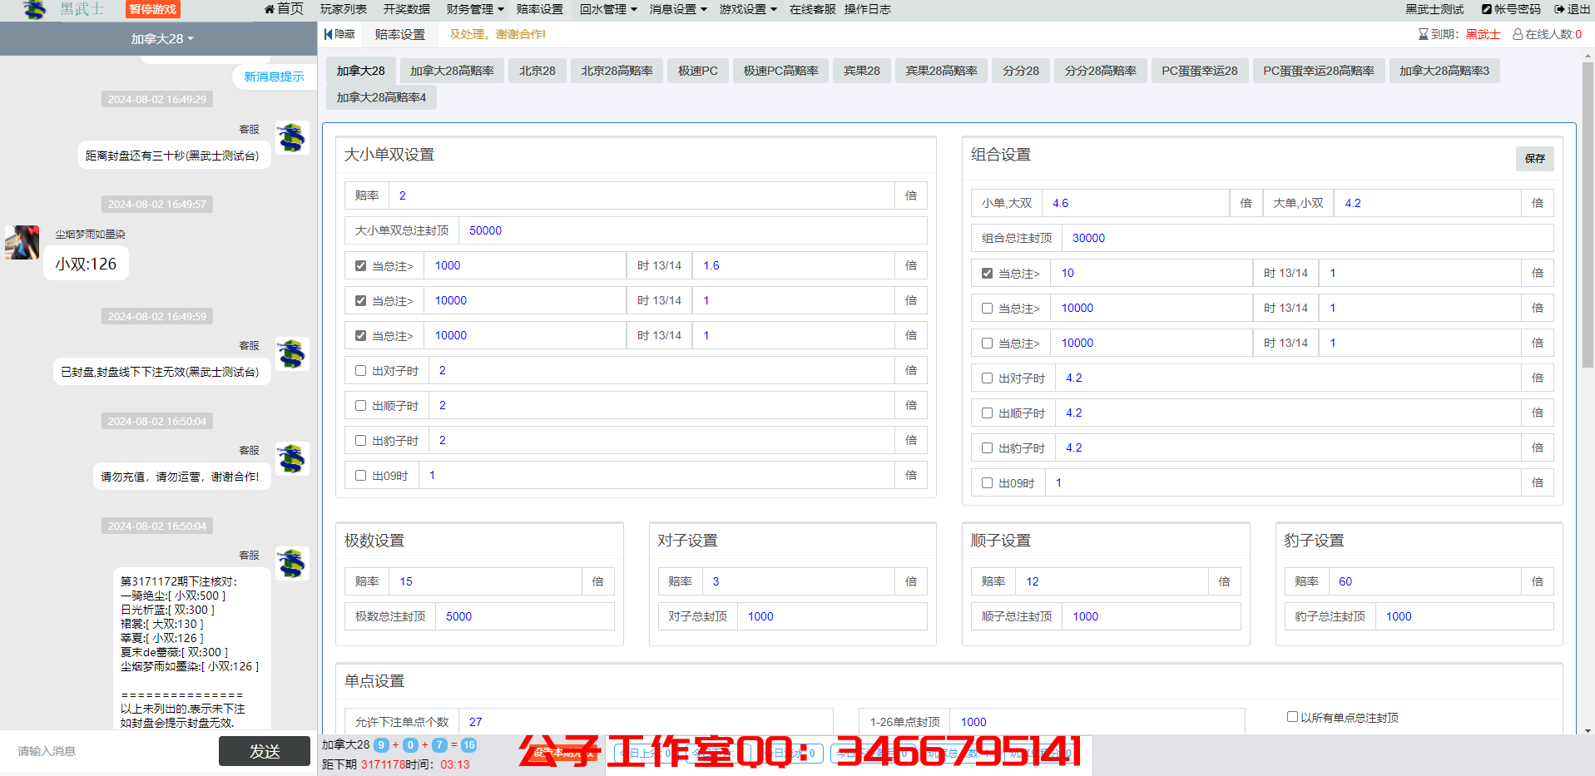Open the 财务管理 dropdown menu

[x=475, y=9]
